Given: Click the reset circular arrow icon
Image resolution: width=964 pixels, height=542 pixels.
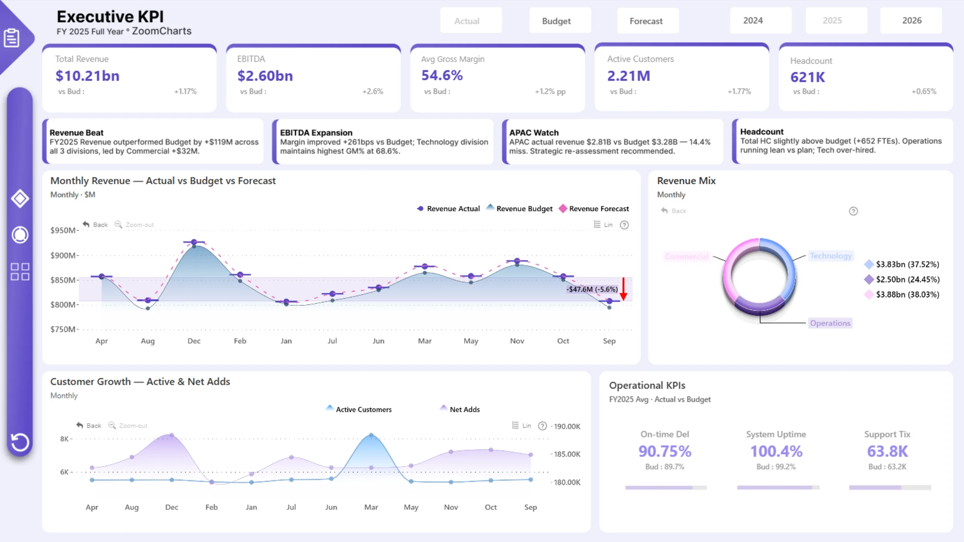Looking at the screenshot, I should (20, 442).
